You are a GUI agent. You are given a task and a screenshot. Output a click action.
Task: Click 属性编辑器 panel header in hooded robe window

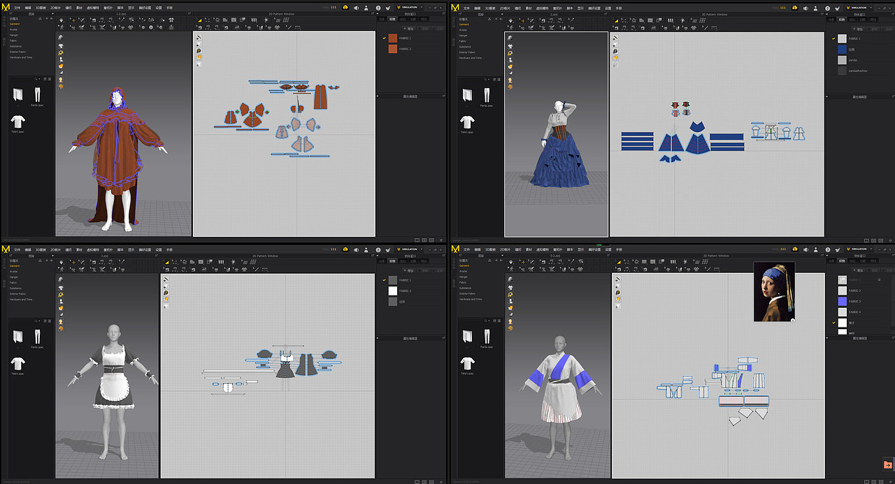pos(410,96)
